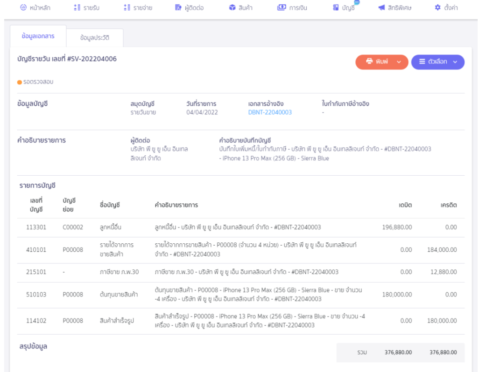
Task: Open the รายรับ menu
Action: [x=86, y=7]
